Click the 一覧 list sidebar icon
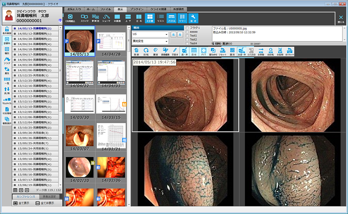 (x=7, y=81)
